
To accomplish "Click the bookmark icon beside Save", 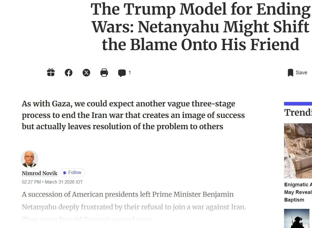I will [290, 73].
